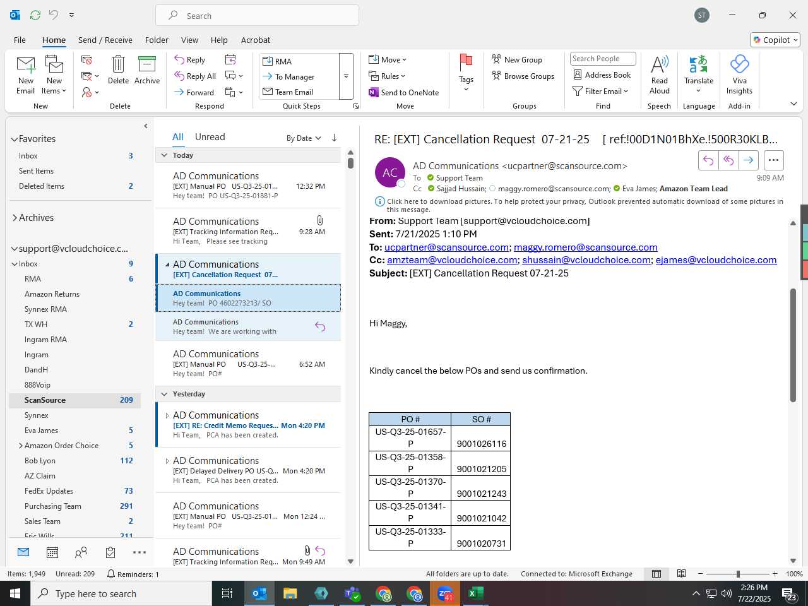Toggle the All messages filter
808x606 pixels.
[178, 137]
